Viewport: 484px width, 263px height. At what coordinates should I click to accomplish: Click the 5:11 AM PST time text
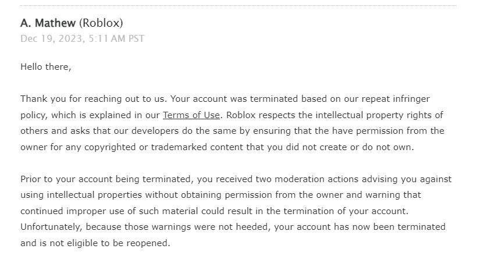click(116, 39)
